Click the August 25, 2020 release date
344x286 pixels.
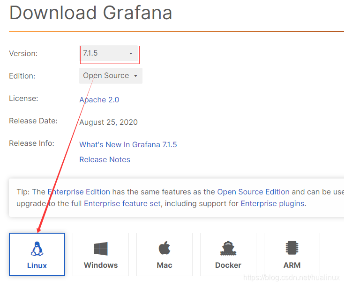click(108, 122)
